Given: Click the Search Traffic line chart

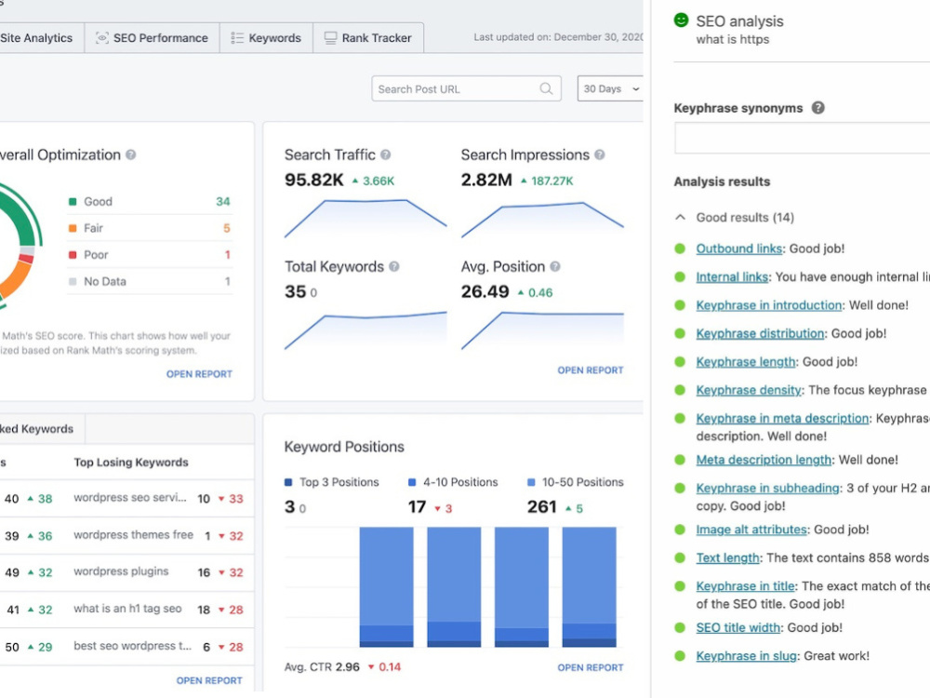Looking at the screenshot, I should 365,219.
